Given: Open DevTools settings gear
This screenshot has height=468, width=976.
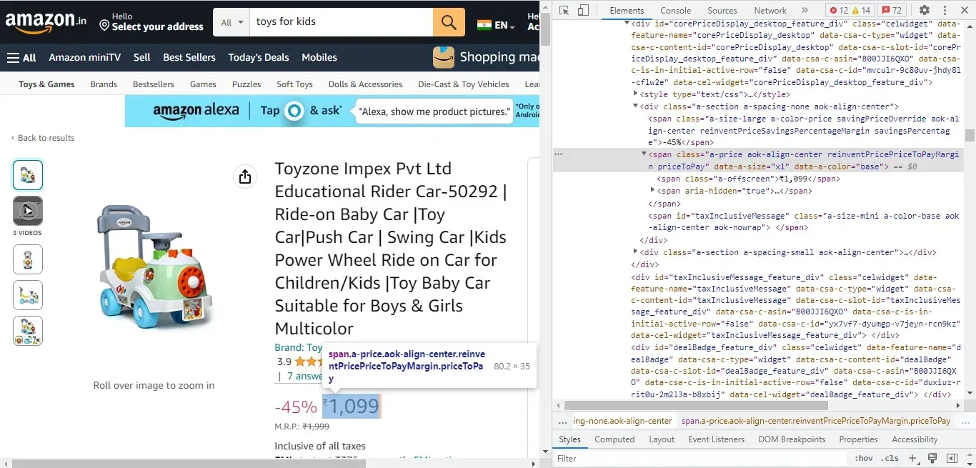Looking at the screenshot, I should tap(925, 10).
